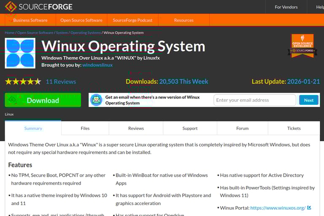Open the Tickets tab
This screenshot has width=324, height=216.
click(x=294, y=128)
